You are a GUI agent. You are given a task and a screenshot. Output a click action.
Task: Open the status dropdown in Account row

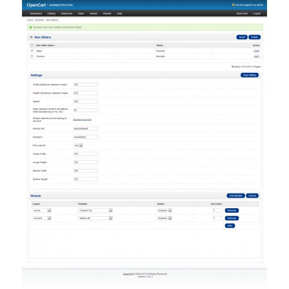pos(165,218)
